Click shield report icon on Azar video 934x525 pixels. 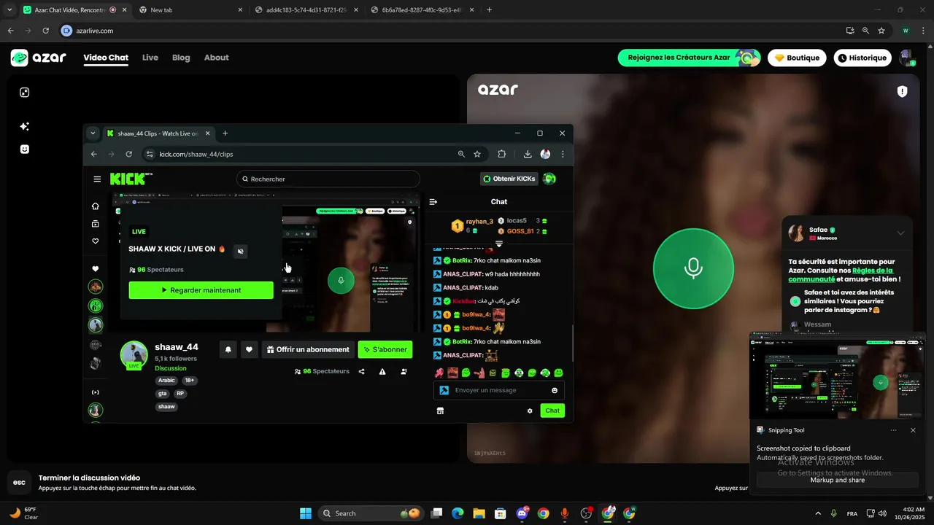903,91
